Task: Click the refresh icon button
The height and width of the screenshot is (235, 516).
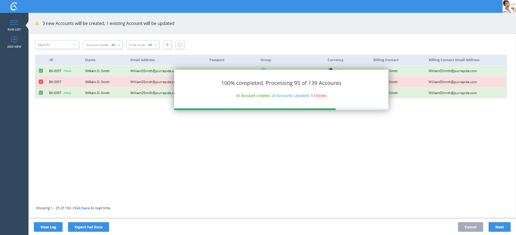Action: pos(180,45)
